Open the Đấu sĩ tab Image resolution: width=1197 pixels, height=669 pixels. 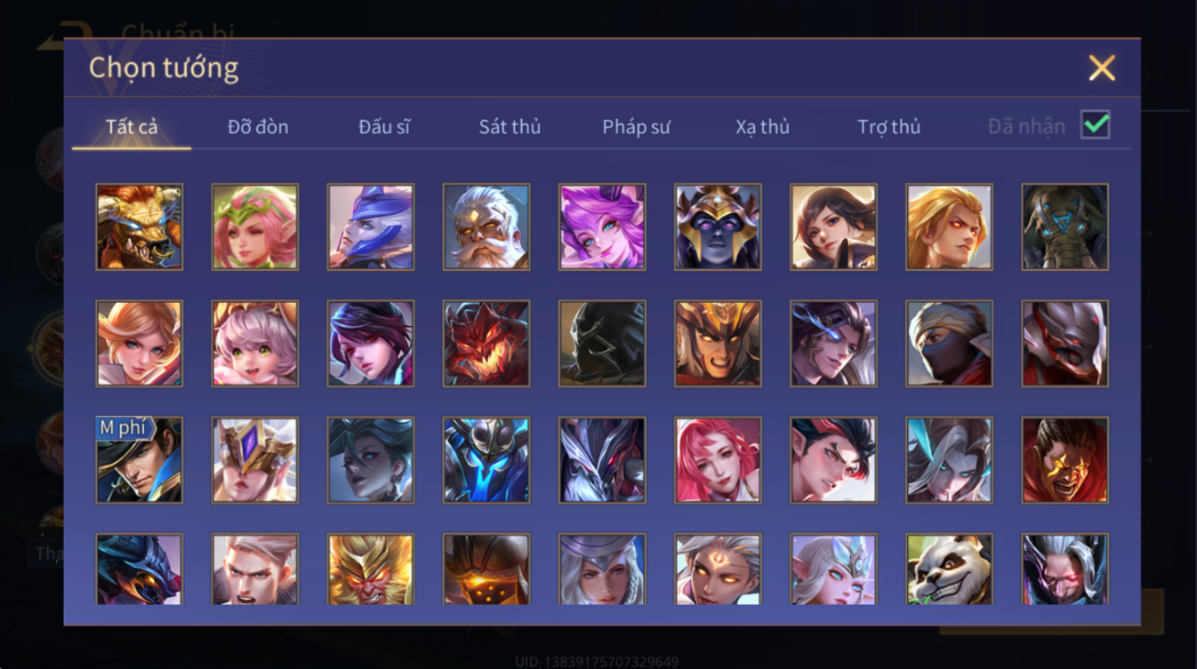click(384, 127)
